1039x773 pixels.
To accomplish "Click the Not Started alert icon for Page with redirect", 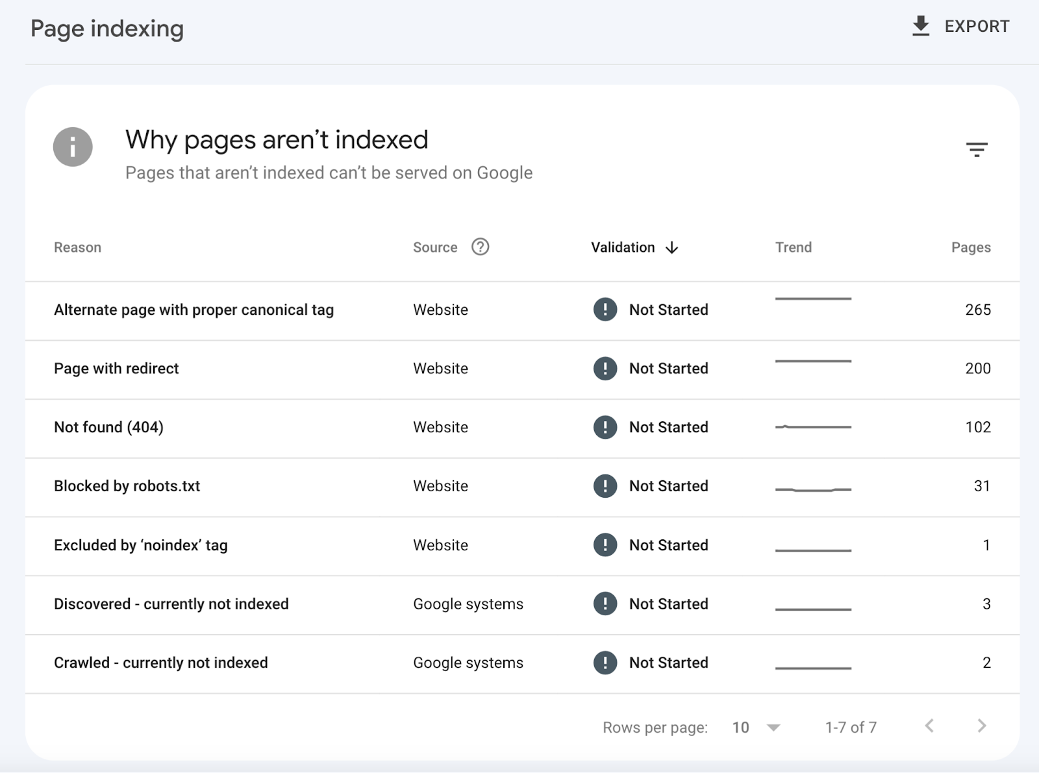I will click(605, 368).
